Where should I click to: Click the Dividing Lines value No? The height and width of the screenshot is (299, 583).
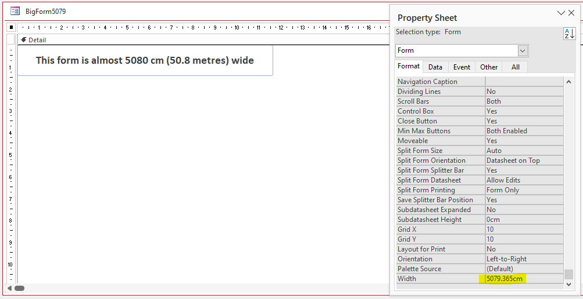(524, 91)
